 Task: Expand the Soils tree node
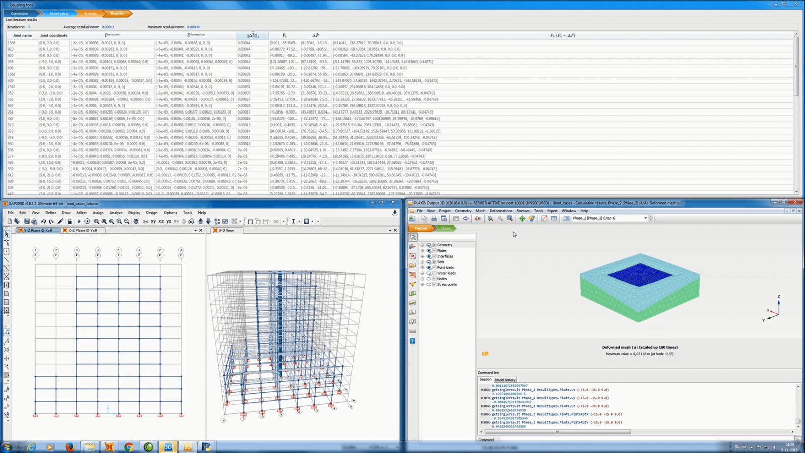point(422,262)
